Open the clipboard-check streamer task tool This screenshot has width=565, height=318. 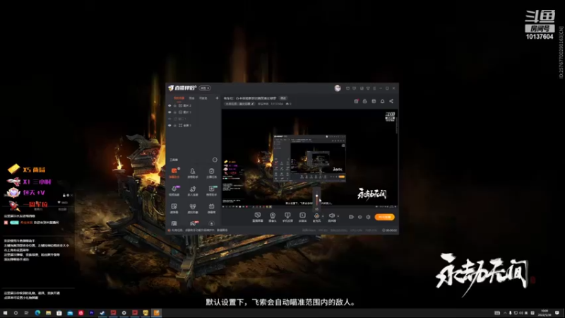click(211, 172)
